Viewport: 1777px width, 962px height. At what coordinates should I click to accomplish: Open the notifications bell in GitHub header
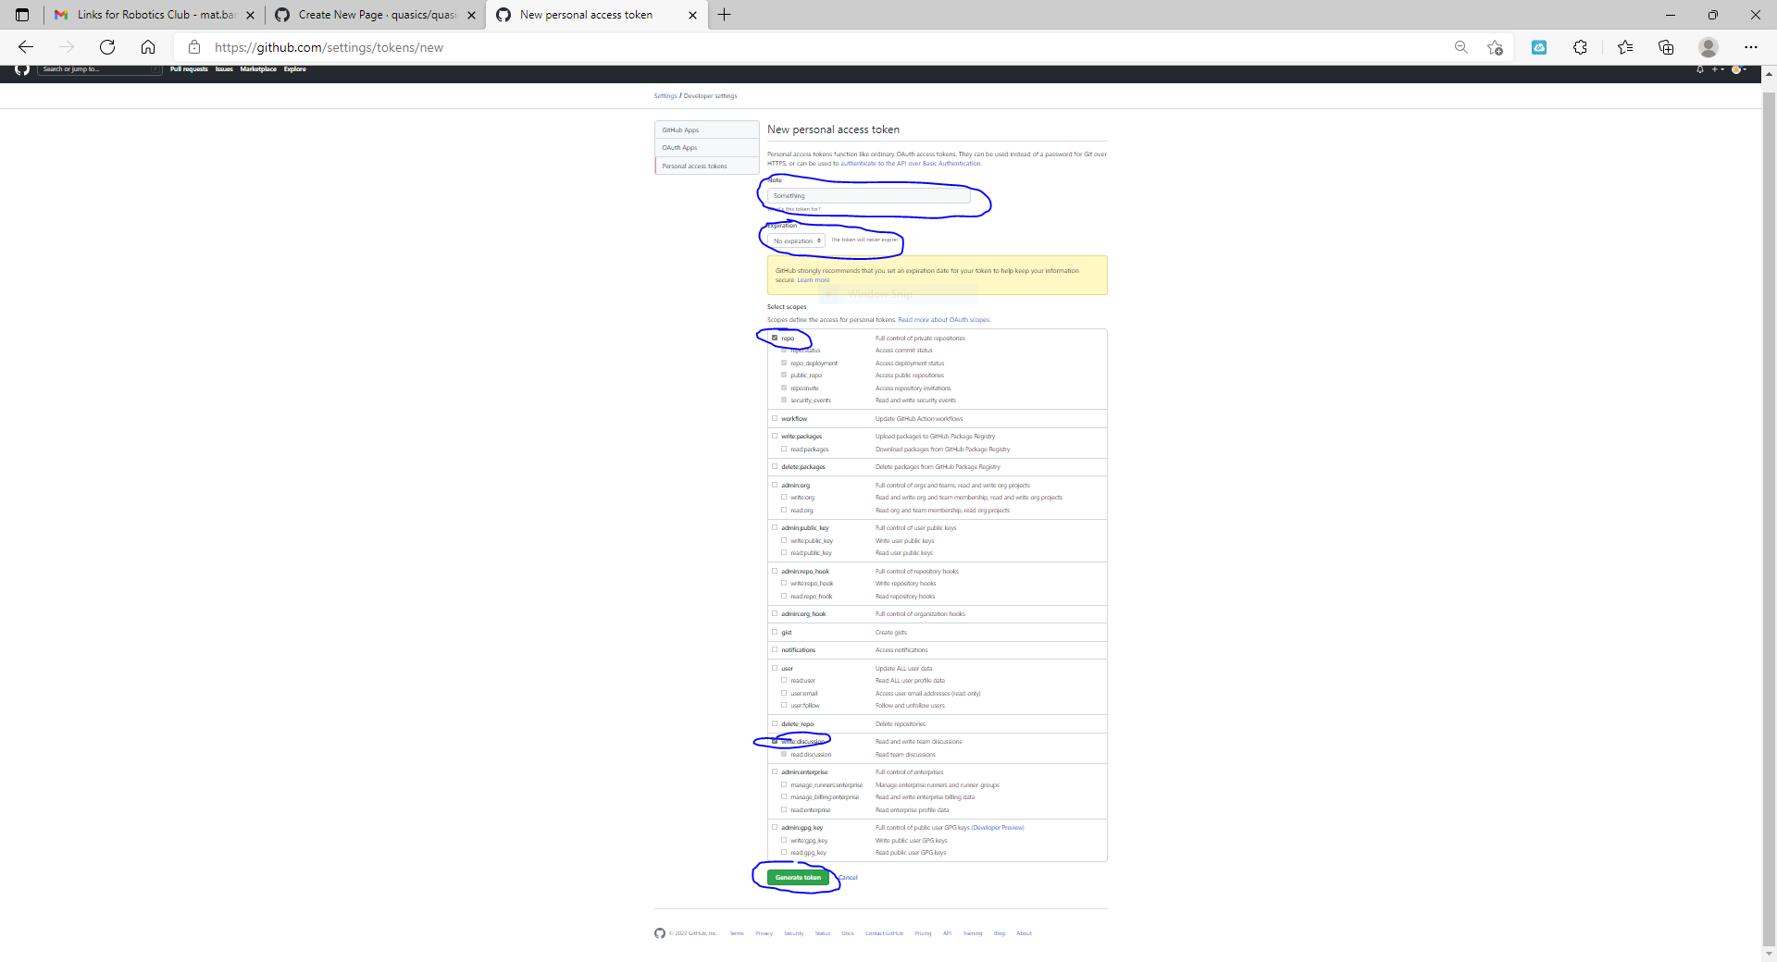pyautogui.click(x=1700, y=69)
